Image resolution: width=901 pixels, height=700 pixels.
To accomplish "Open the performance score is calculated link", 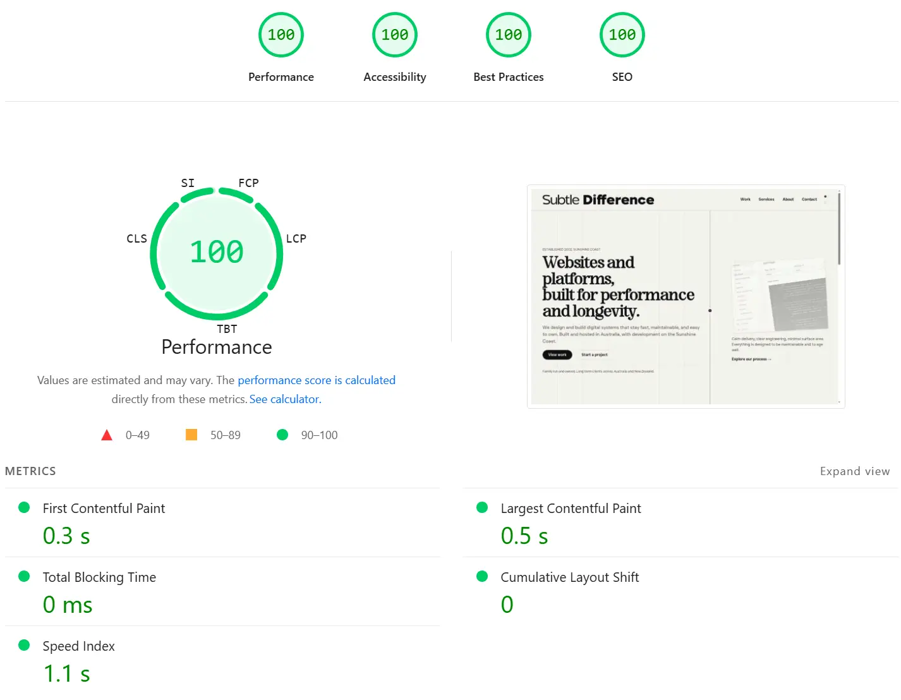I will coord(317,380).
